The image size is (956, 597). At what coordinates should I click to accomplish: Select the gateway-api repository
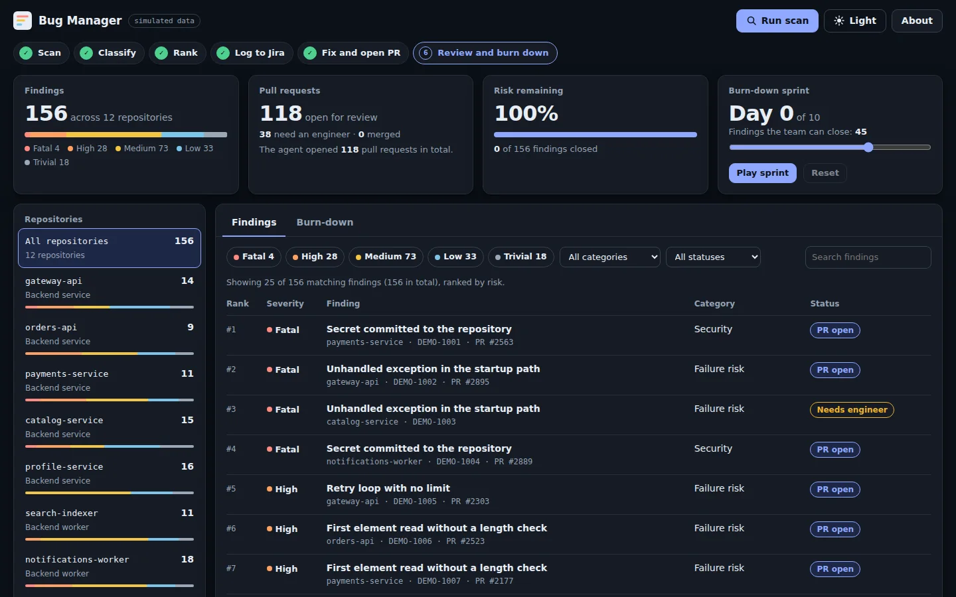110,291
